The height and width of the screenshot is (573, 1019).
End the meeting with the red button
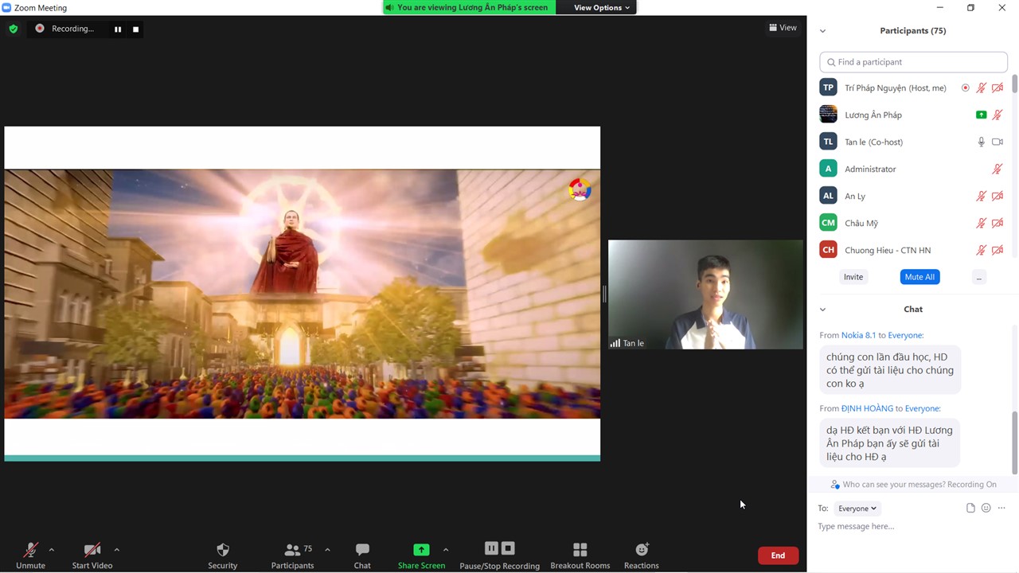[778, 555]
